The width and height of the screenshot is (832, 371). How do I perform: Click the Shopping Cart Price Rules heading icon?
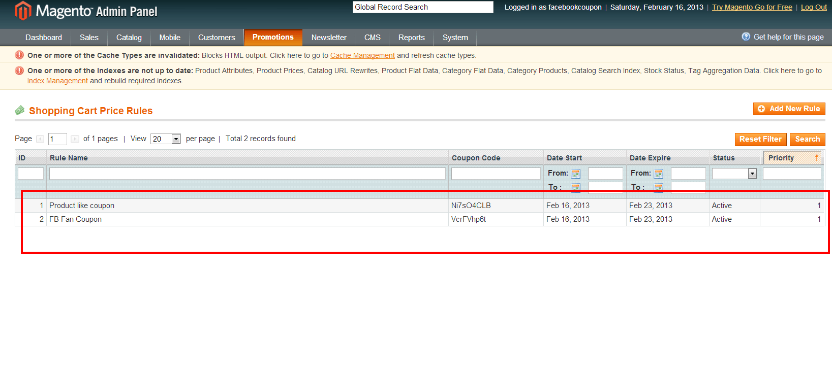pos(20,110)
